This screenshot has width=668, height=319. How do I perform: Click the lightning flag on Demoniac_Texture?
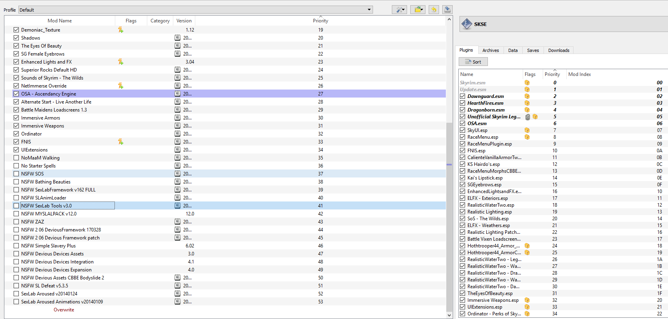(x=120, y=30)
